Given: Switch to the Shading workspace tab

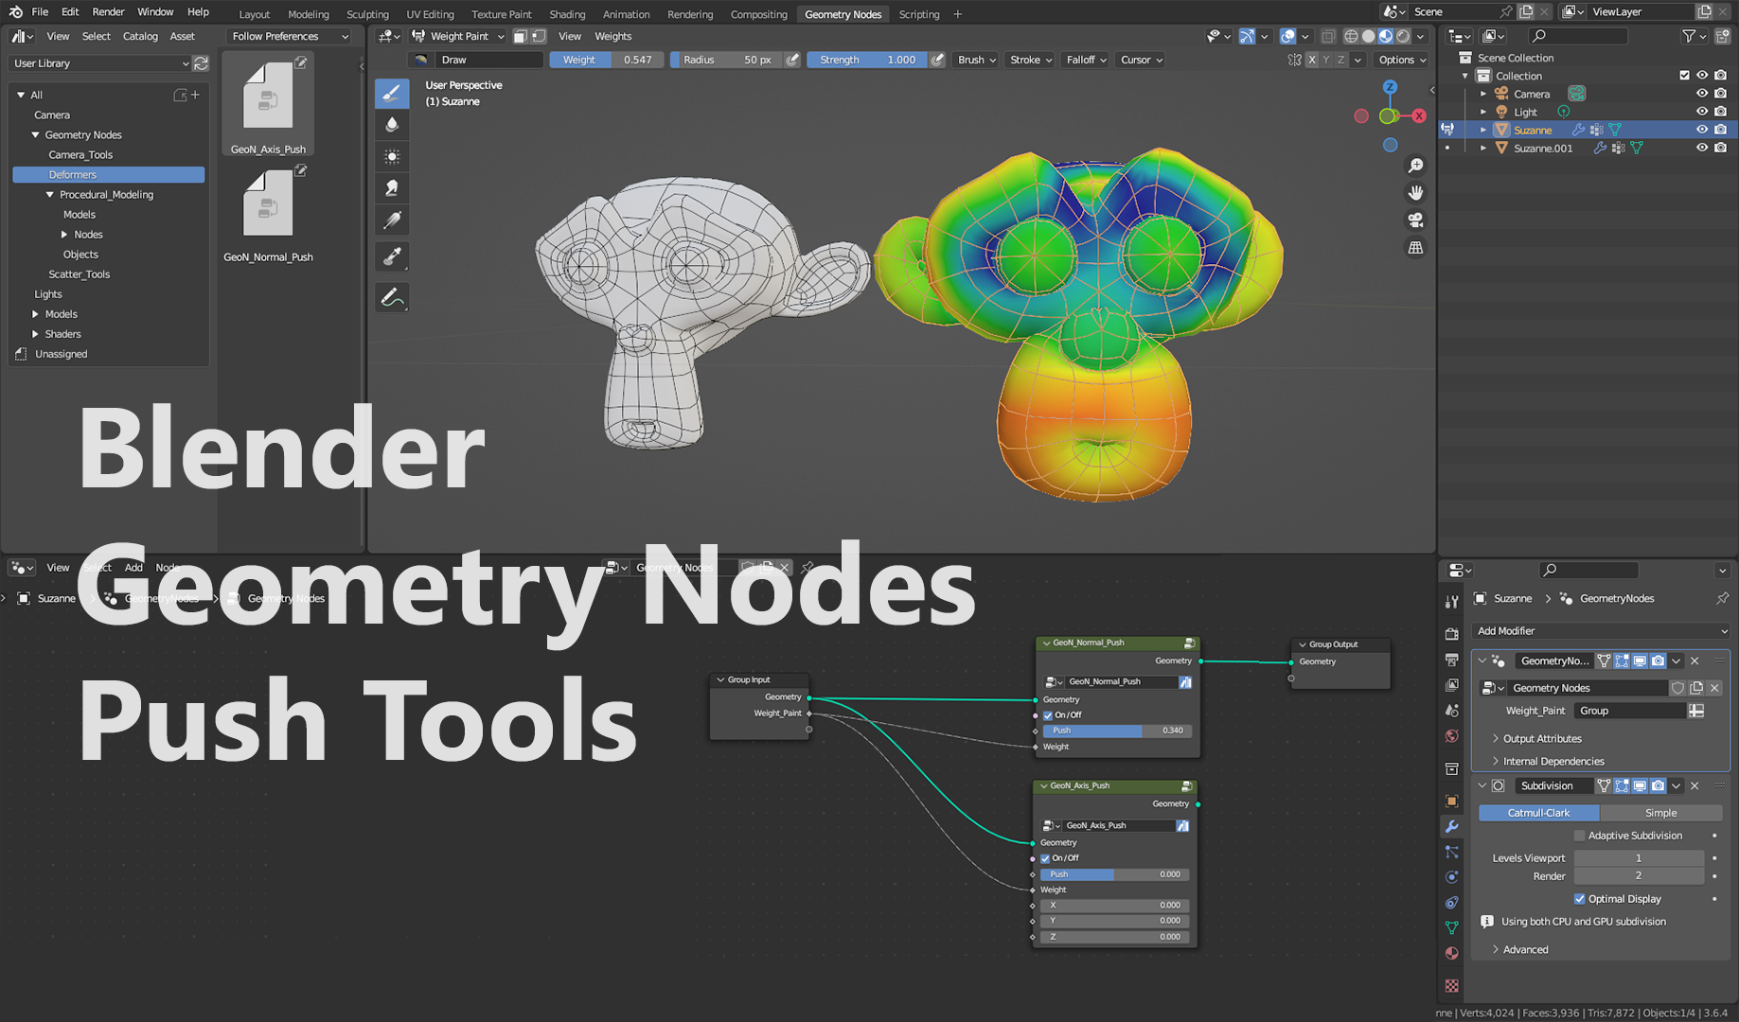Looking at the screenshot, I should click(x=567, y=13).
